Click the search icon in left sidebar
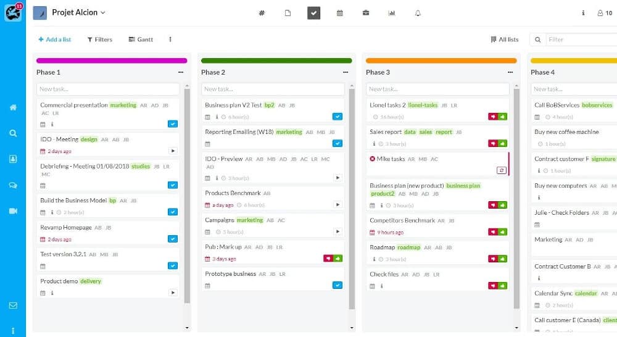 13,133
